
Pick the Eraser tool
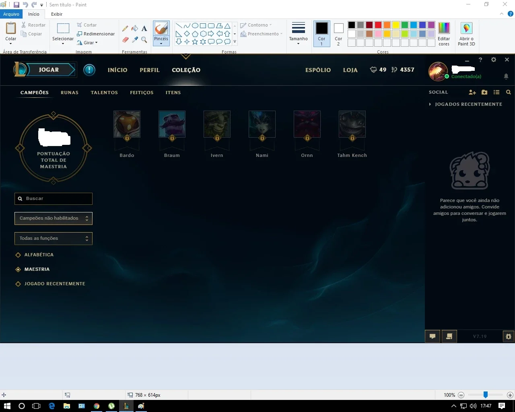[125, 39]
